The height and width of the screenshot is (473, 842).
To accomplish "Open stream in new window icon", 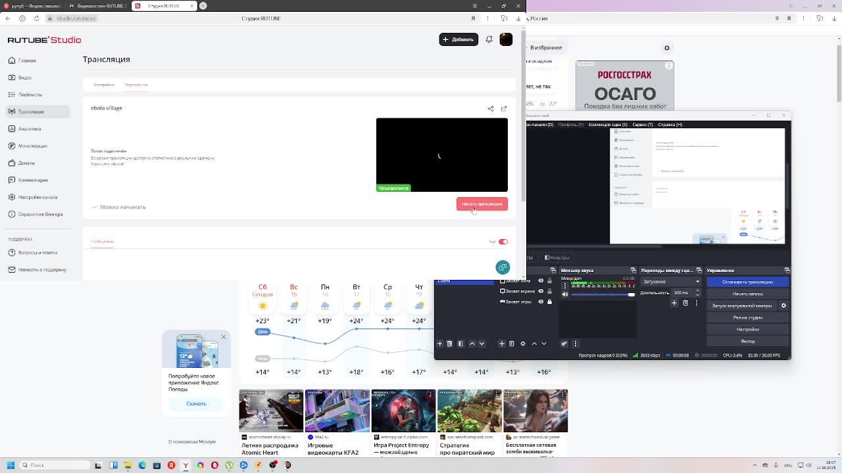I will [504, 108].
